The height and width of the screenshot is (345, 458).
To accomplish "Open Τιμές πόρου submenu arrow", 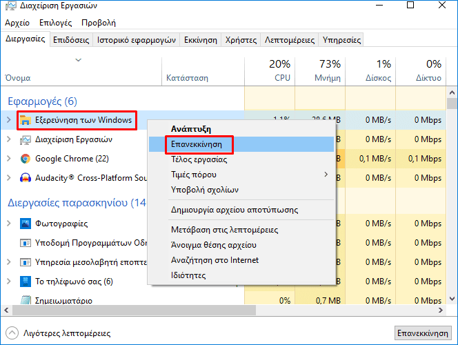I will 326,175.
